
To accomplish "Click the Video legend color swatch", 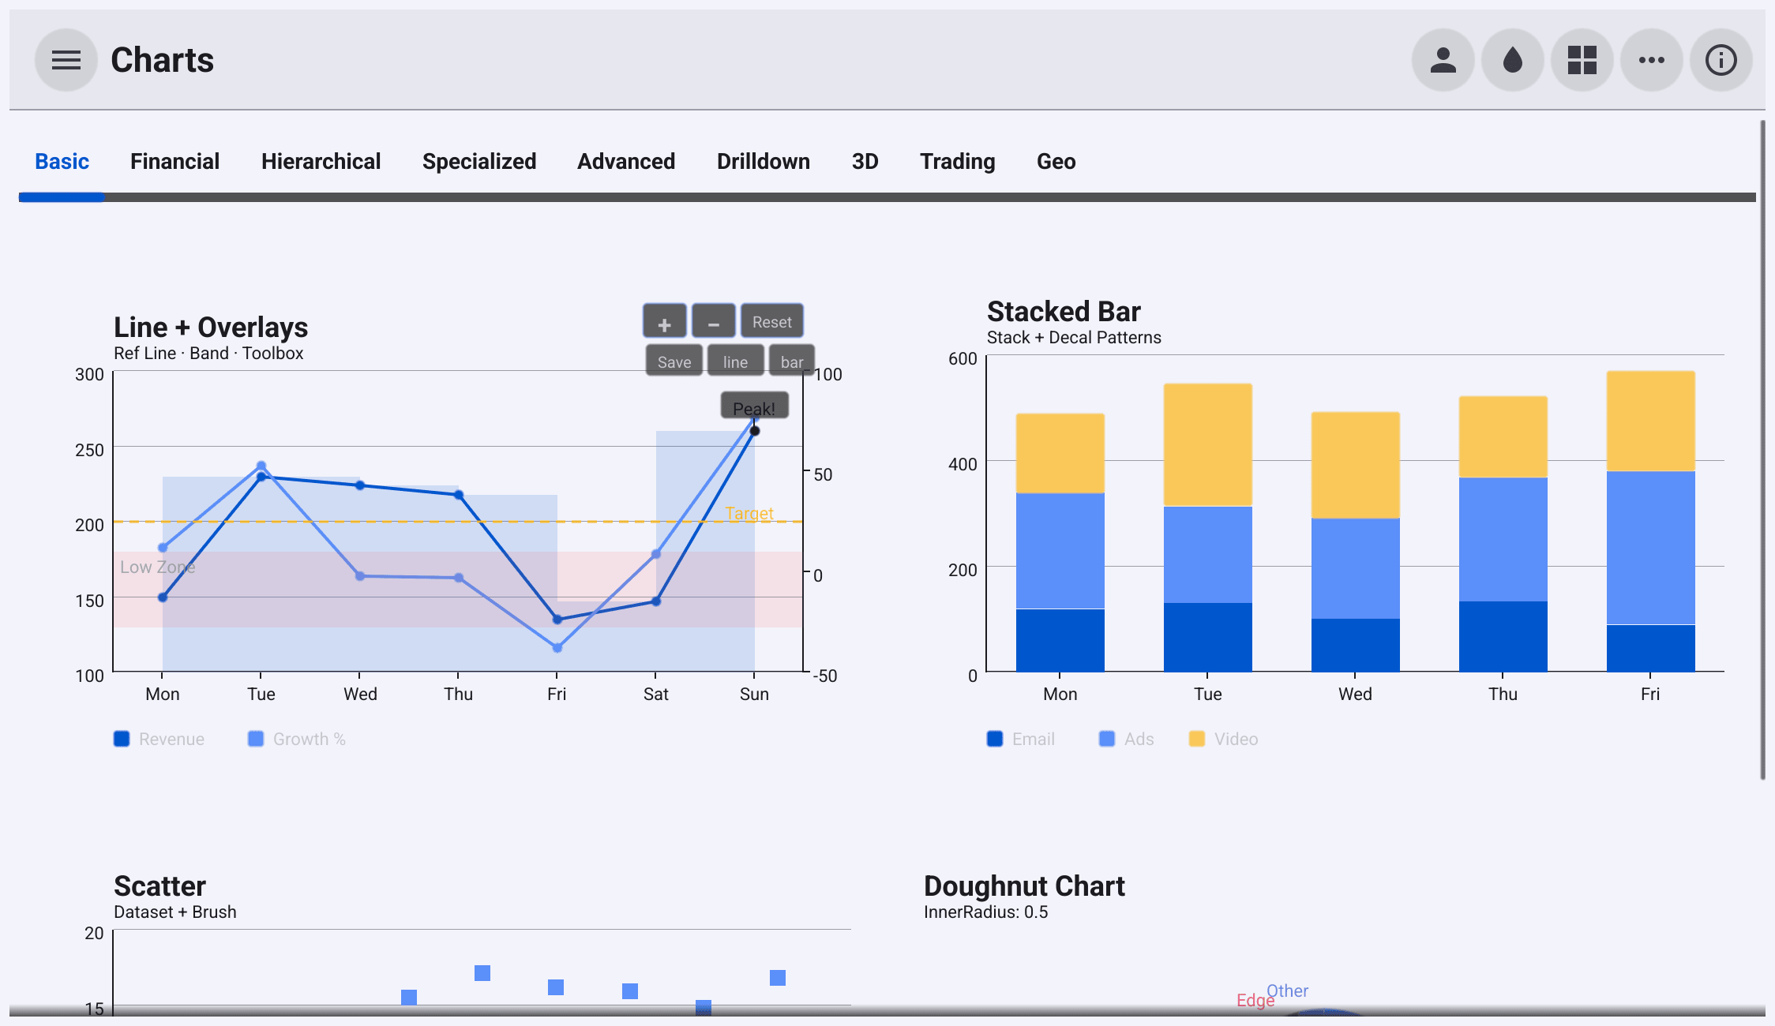I will pyautogui.click(x=1197, y=739).
